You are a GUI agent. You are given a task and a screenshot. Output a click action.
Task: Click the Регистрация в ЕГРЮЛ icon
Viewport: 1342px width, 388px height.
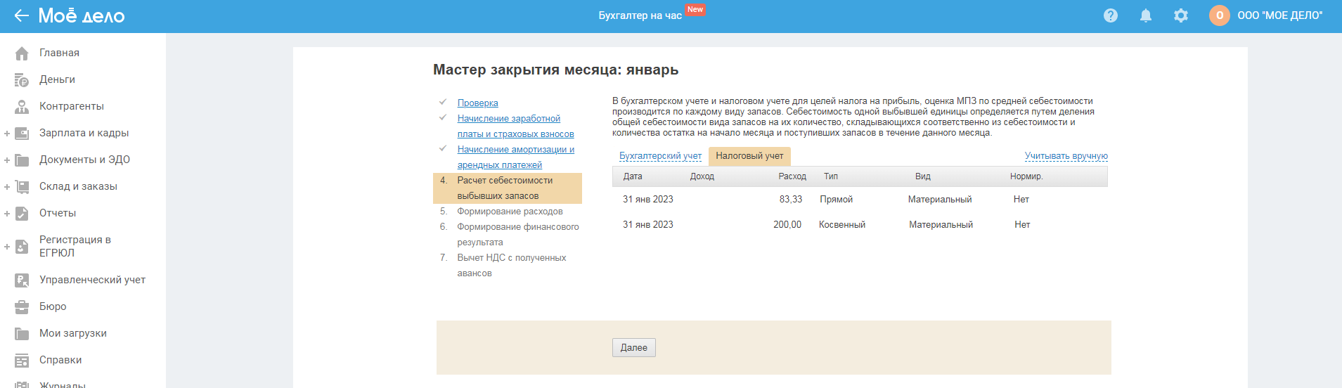22,247
